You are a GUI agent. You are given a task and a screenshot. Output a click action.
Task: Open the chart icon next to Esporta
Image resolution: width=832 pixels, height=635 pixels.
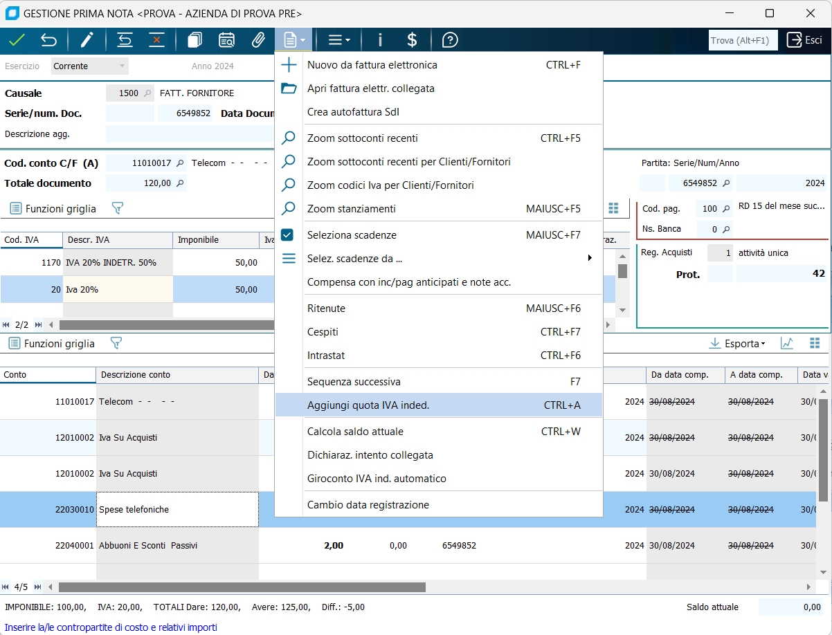787,343
